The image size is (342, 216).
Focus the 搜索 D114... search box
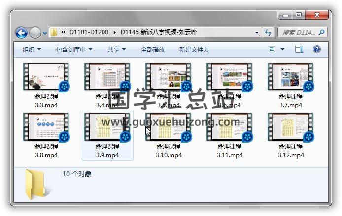[x=302, y=33]
